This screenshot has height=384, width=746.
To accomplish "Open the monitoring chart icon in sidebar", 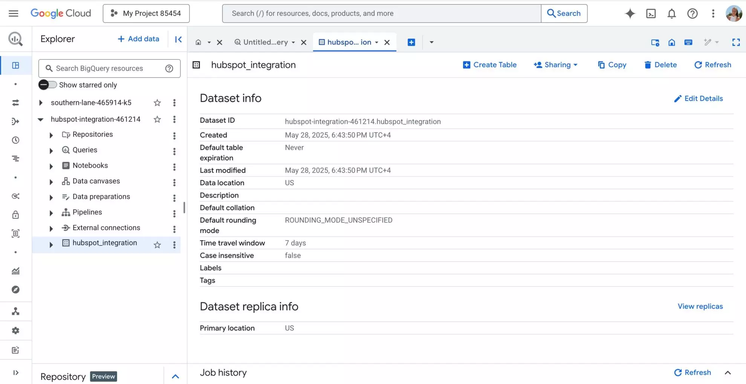I will click(x=15, y=271).
